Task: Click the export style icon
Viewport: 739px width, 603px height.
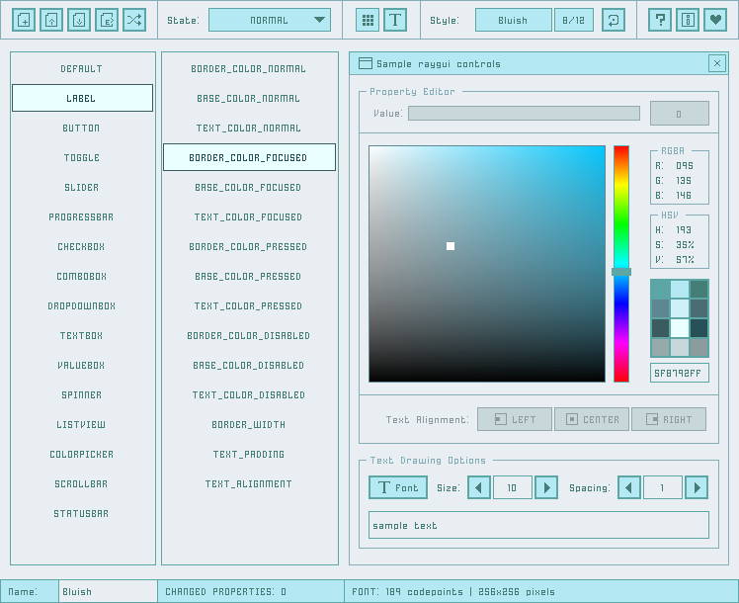Action: (x=107, y=20)
